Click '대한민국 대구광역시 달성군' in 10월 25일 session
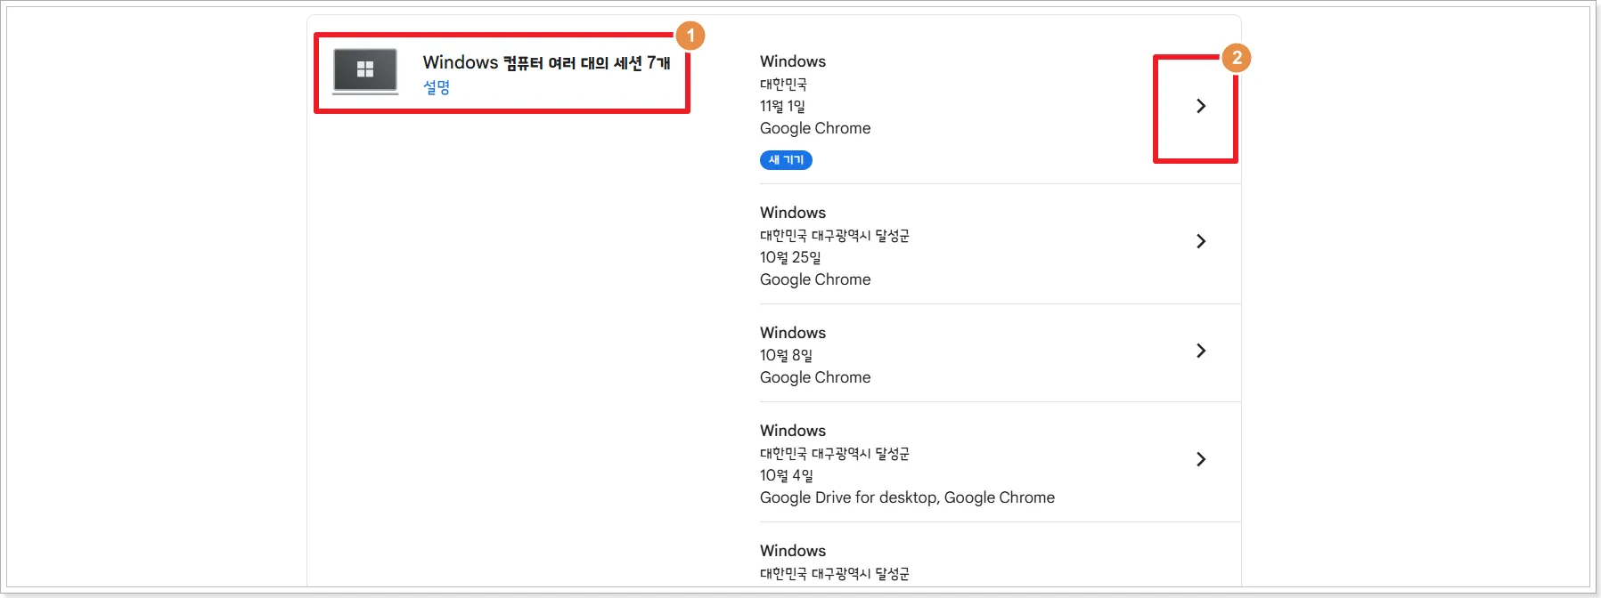This screenshot has height=598, width=1601. 835,236
